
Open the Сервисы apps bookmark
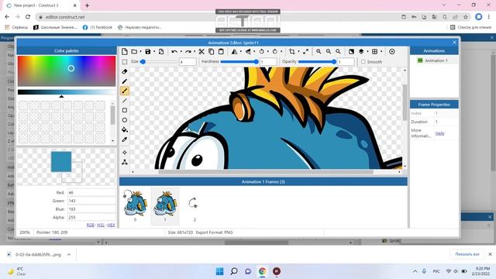click(x=16, y=27)
